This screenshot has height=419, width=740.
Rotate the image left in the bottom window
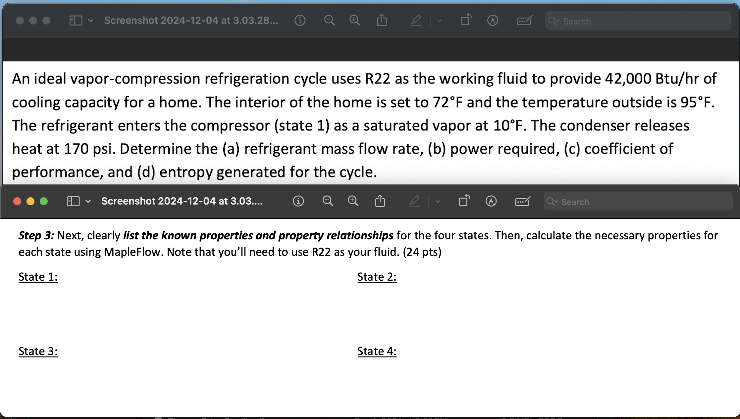(463, 201)
